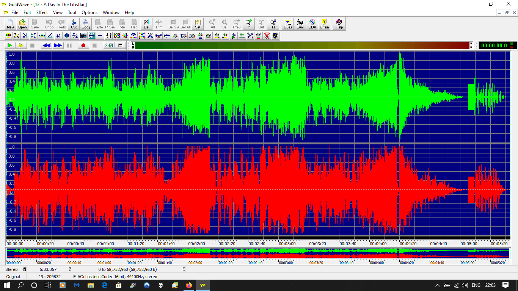Click the FLAC: Lossless Codec status text
This screenshot has height=291, width=518.
[x=115, y=277]
